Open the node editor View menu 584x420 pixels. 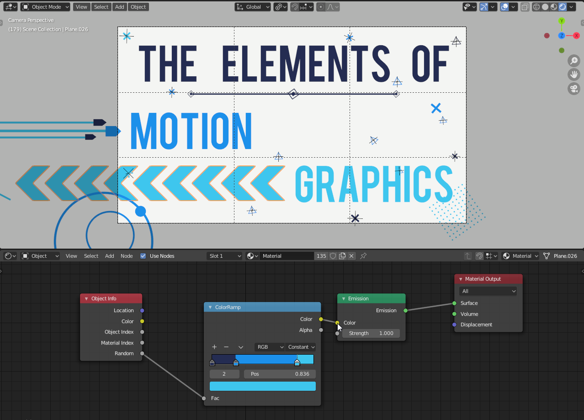71,256
